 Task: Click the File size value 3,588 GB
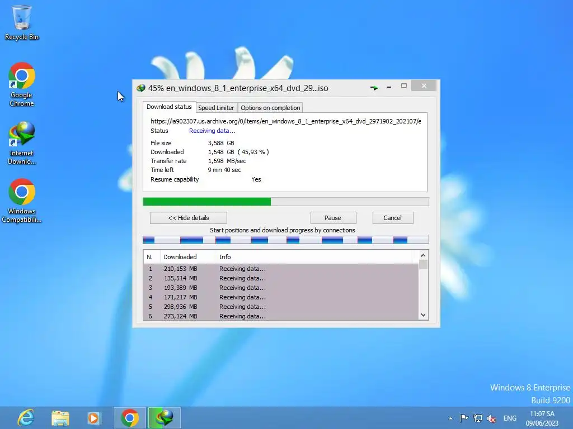(221, 143)
